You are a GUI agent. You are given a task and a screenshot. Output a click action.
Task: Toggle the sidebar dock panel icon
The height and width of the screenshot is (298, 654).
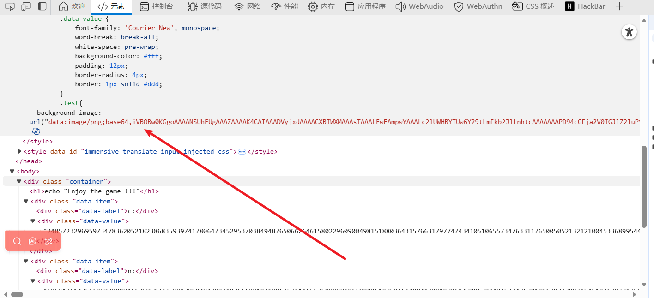(42, 6)
